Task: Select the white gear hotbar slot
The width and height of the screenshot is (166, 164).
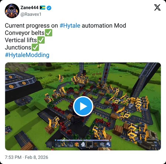Action: pos(83,144)
